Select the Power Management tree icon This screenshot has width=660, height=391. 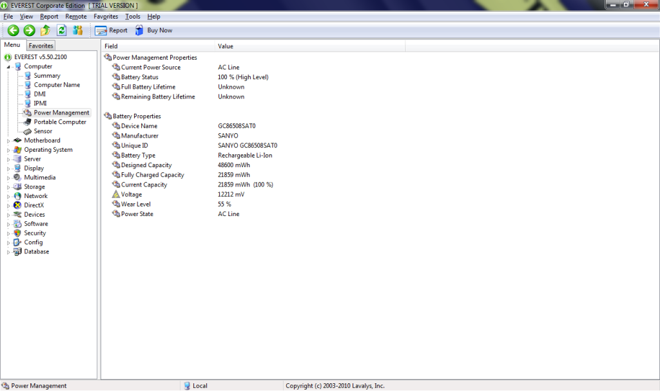click(27, 113)
